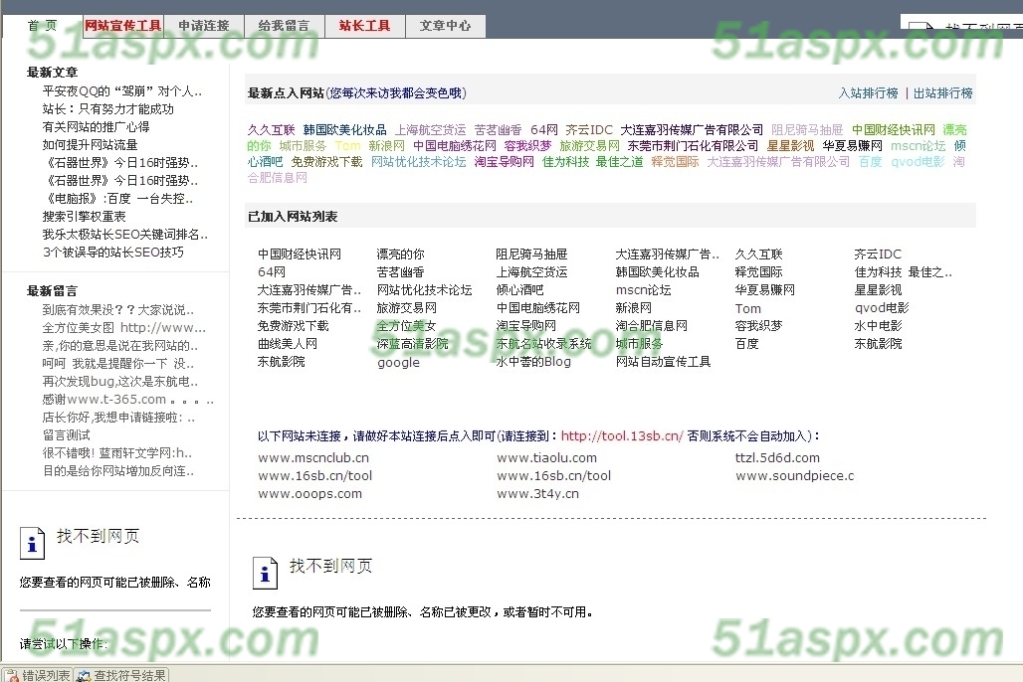Open article 如何提升网站流量
The image size is (1023, 682).
(x=90, y=145)
